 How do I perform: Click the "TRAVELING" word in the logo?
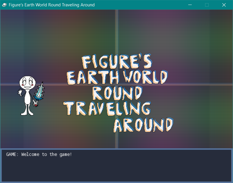107,108
